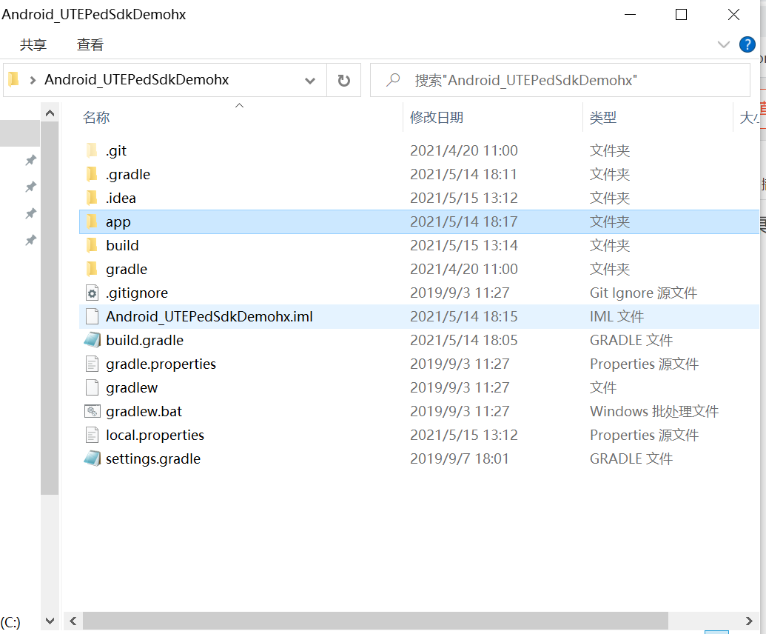Expand the address path chevron before Android_UTEPedSdkDemohx
Screen dimensions: 766x634
[x=33, y=80]
